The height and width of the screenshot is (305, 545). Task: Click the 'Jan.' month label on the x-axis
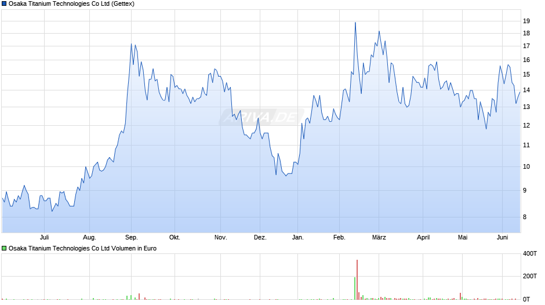click(297, 237)
